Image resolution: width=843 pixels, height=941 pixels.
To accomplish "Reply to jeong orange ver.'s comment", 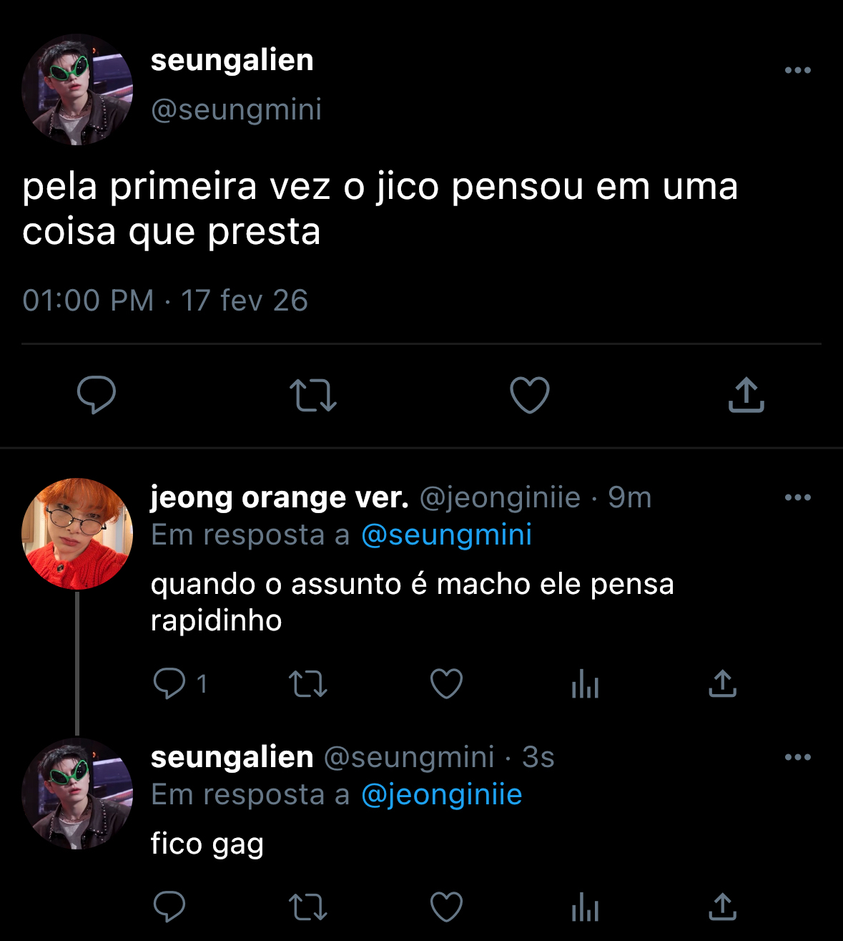I will [x=169, y=683].
